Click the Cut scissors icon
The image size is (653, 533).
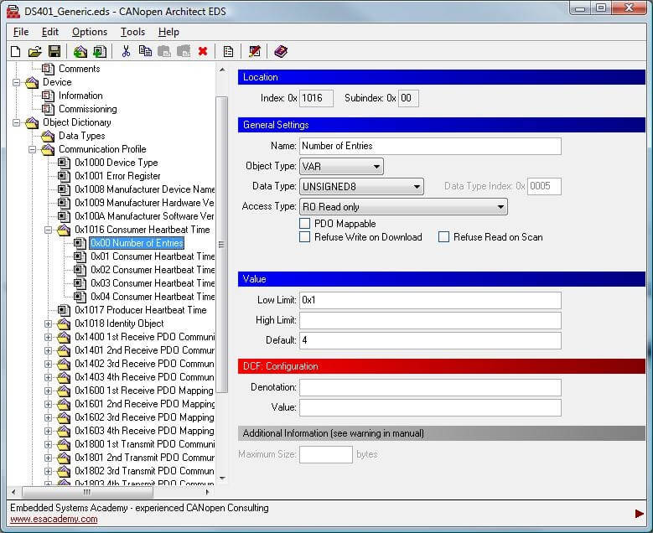[126, 52]
